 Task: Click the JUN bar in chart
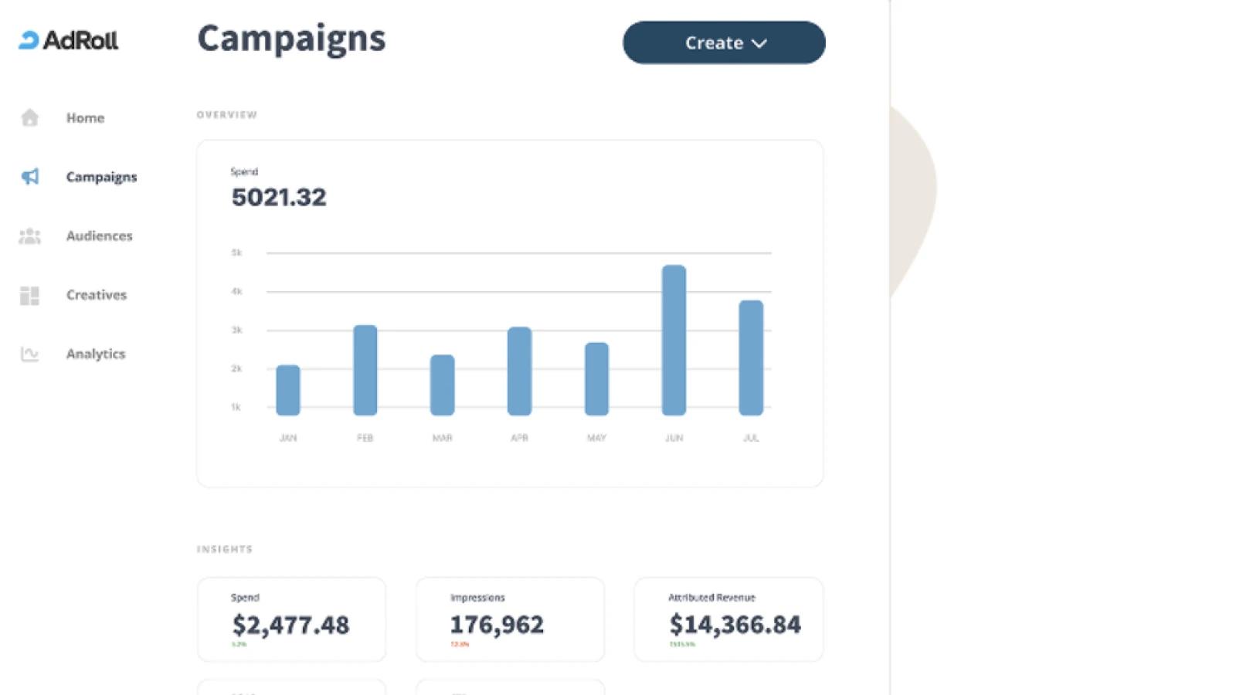pyautogui.click(x=674, y=340)
